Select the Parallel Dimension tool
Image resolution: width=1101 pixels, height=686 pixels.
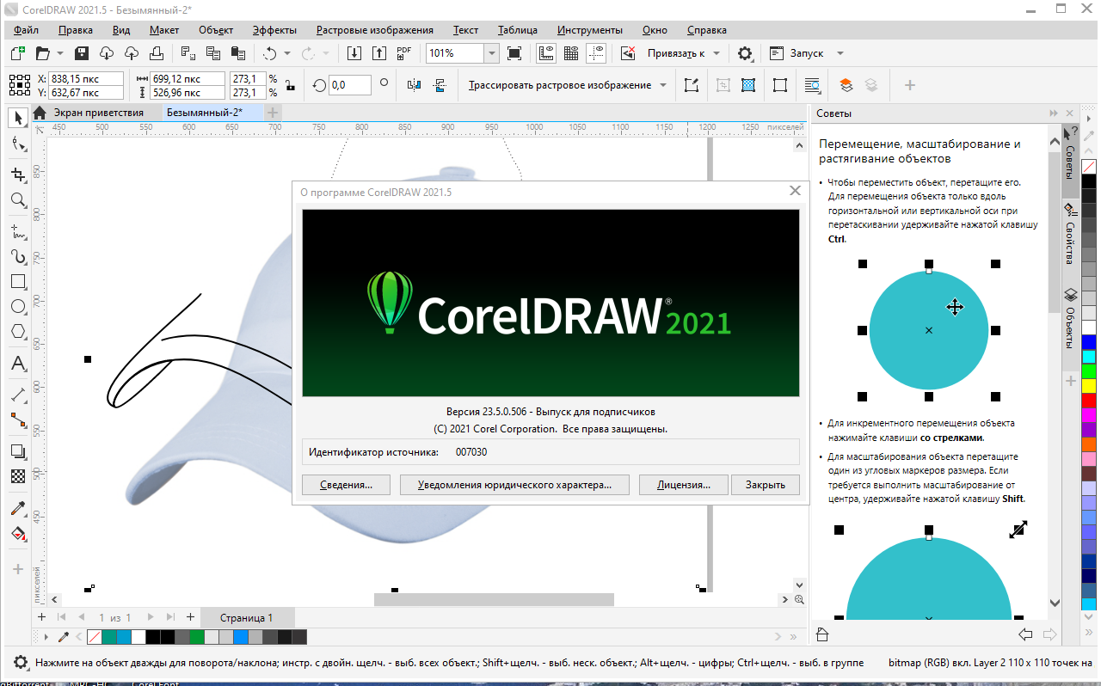pos(18,395)
